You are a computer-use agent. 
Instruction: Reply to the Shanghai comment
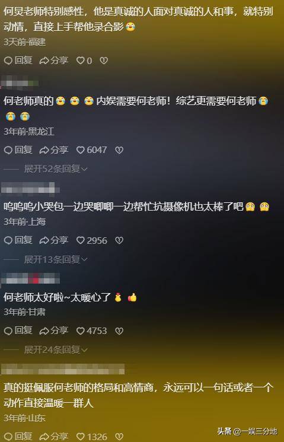click(18, 240)
